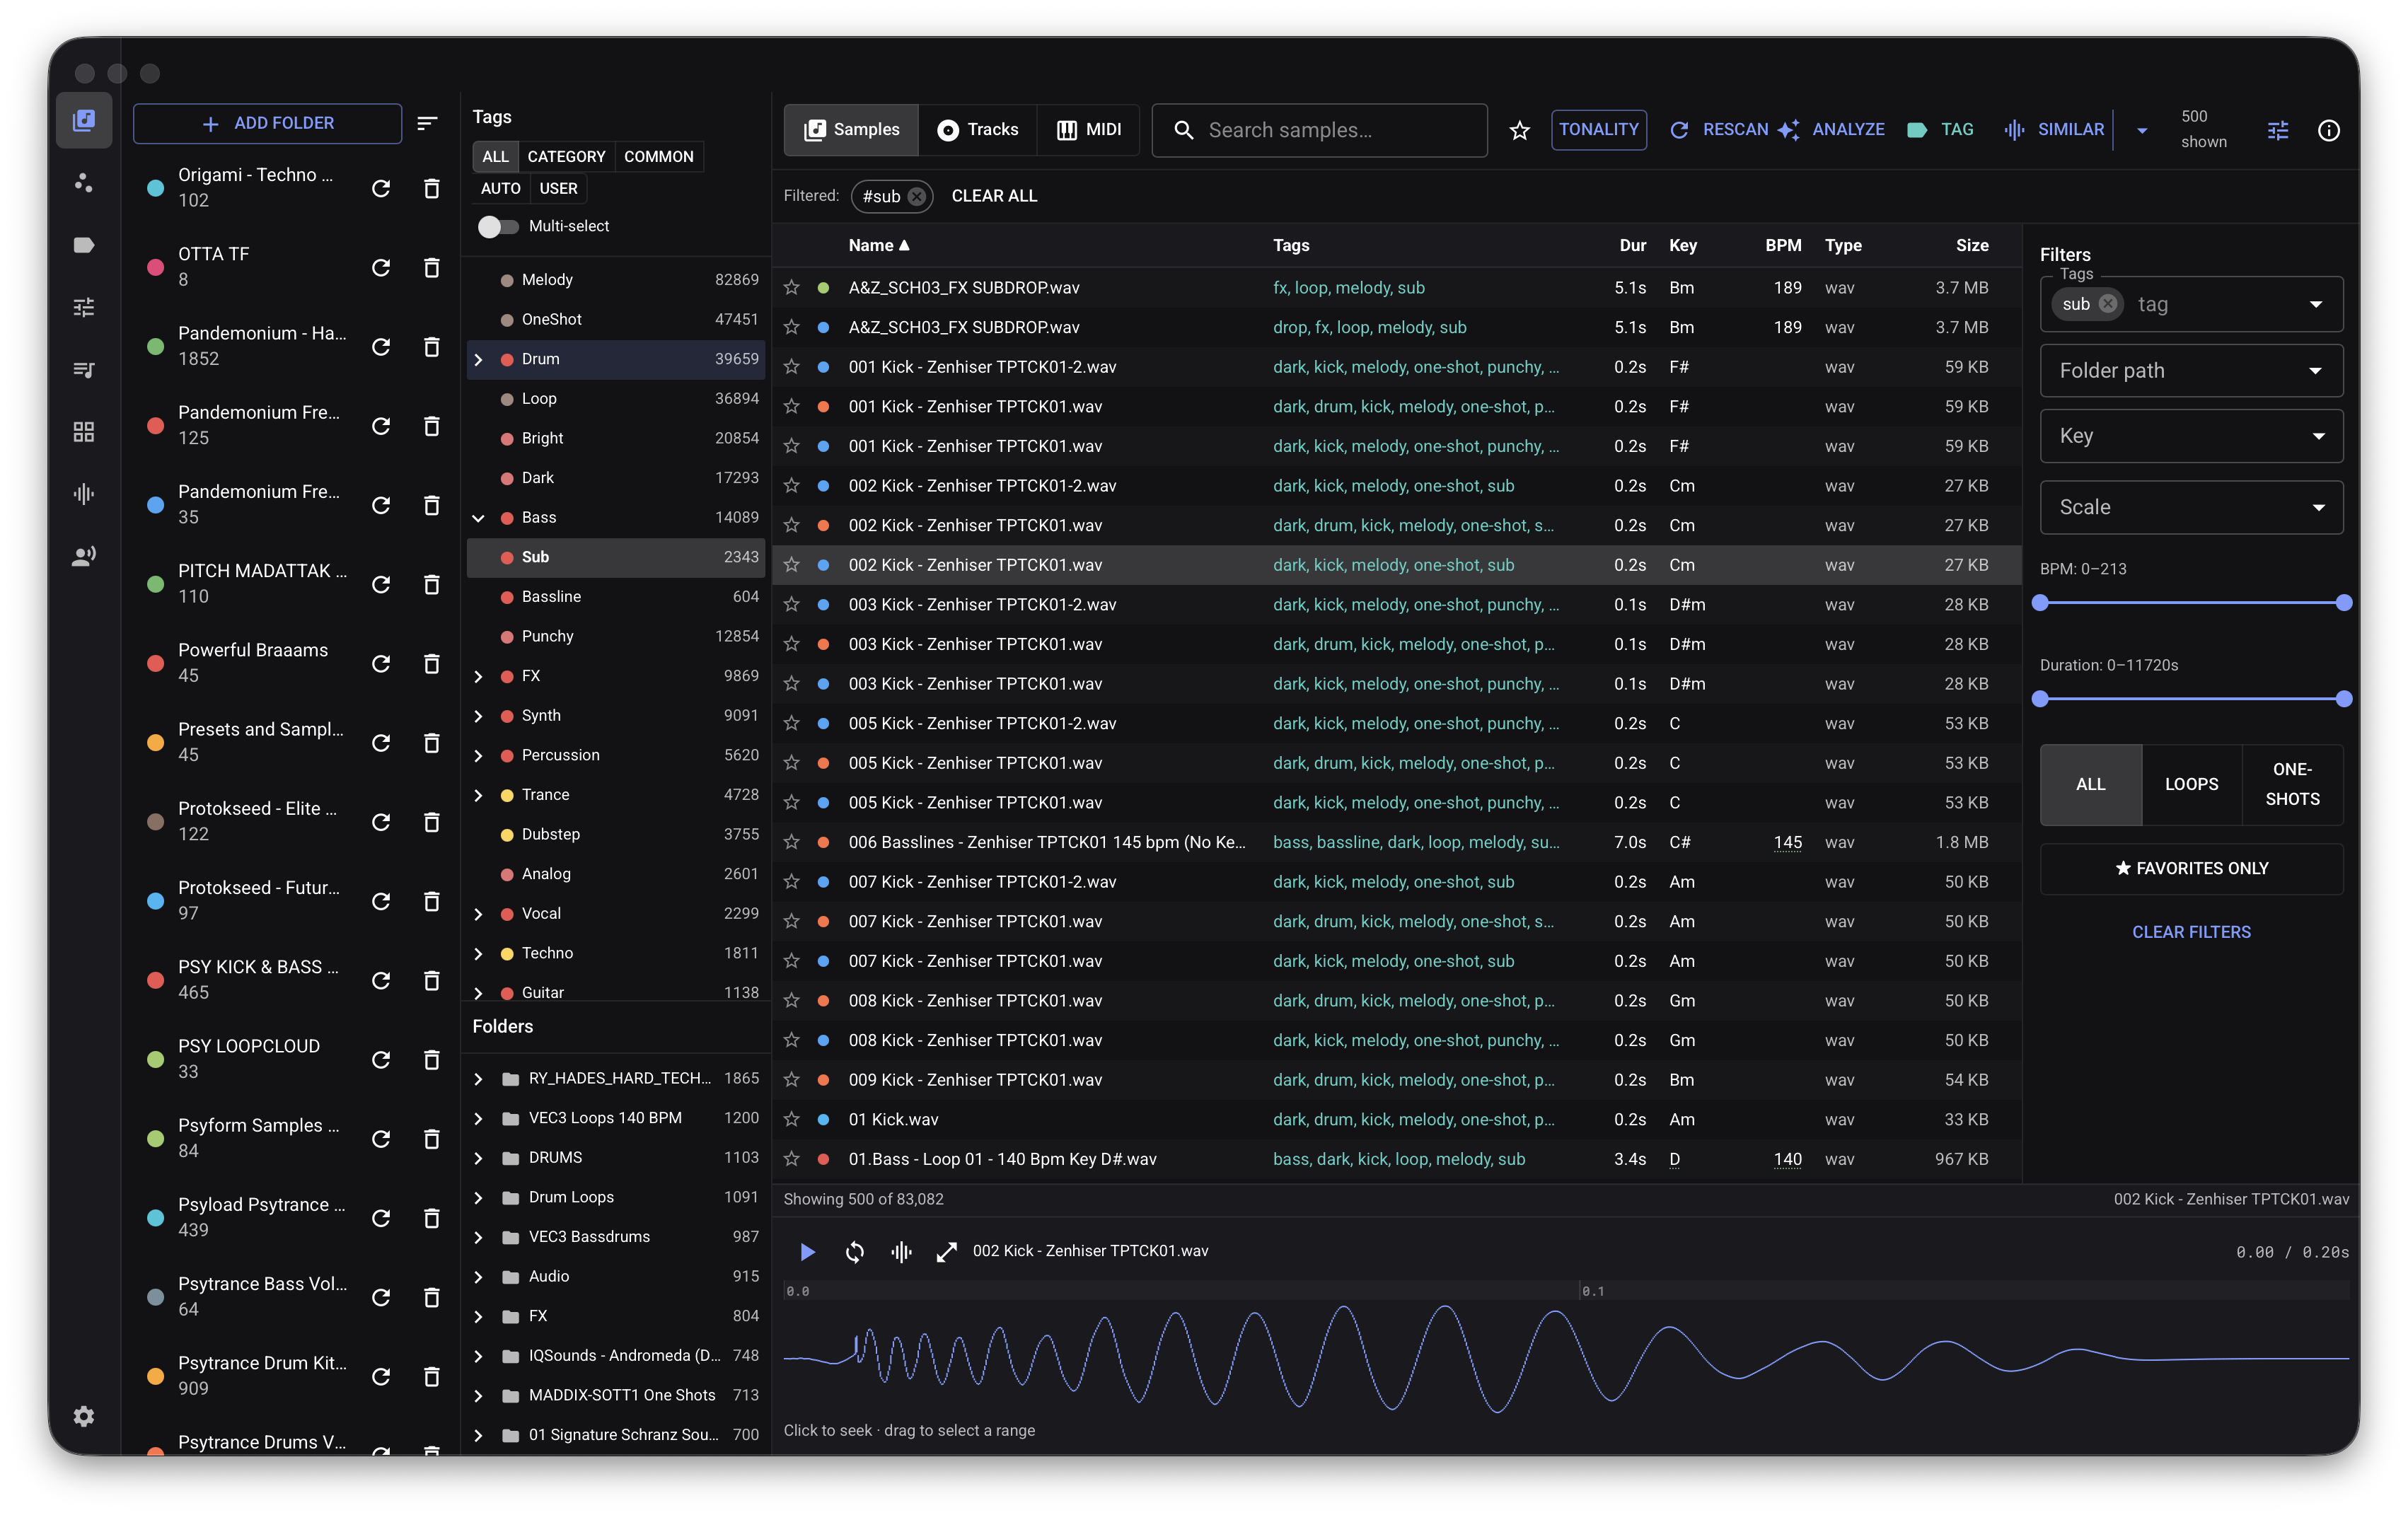2408x1515 pixels.
Task: Switch to the Tracks tab
Action: [x=977, y=130]
